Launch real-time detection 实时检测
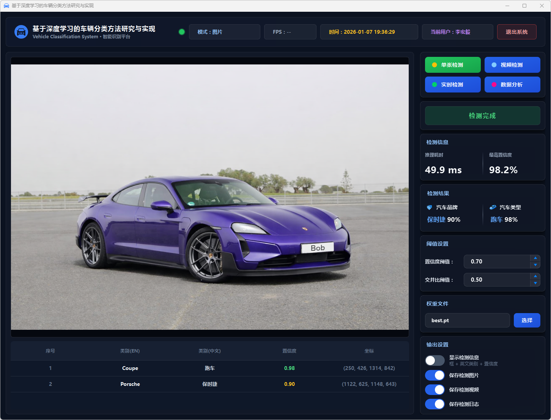 tap(453, 85)
